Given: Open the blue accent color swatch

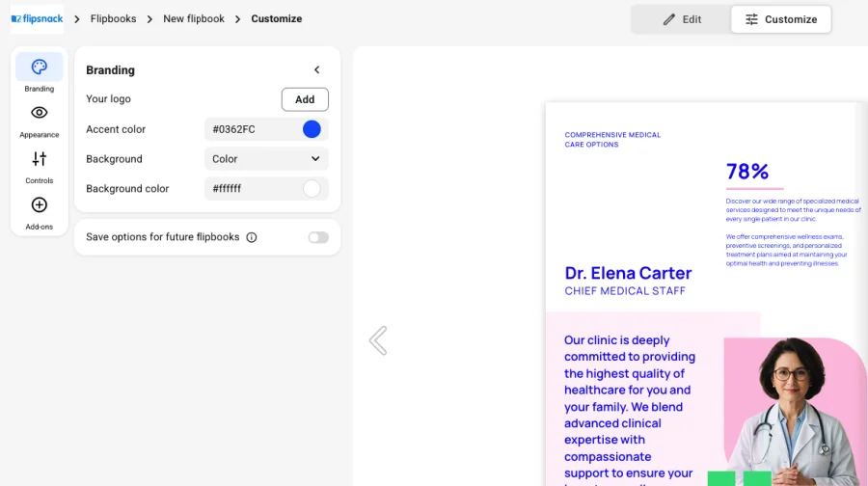Looking at the screenshot, I should pos(312,129).
